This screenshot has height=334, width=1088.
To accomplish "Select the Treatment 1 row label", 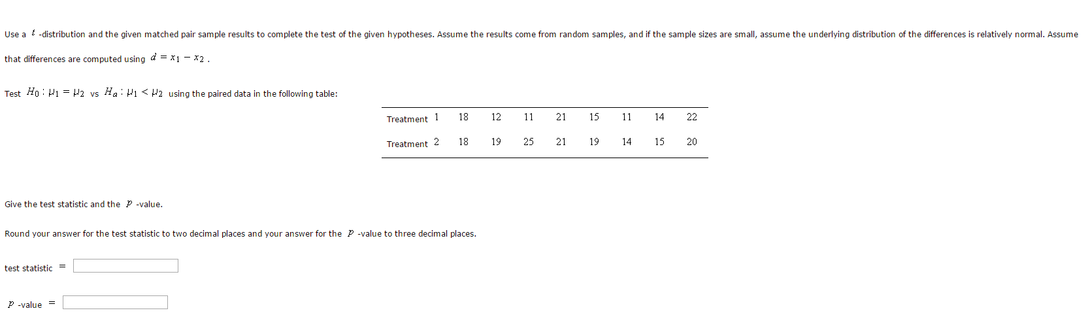I will click(x=413, y=118).
